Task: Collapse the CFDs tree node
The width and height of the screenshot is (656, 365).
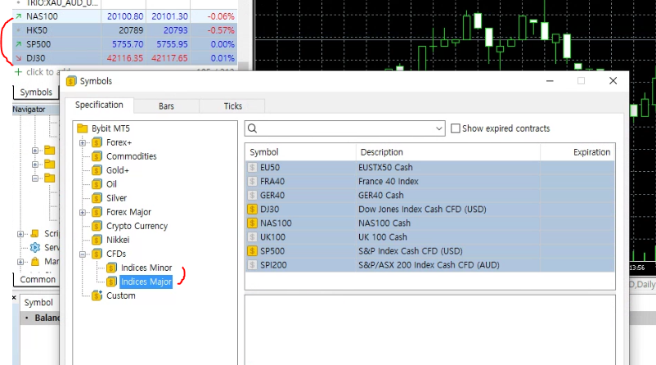Action: coord(83,254)
